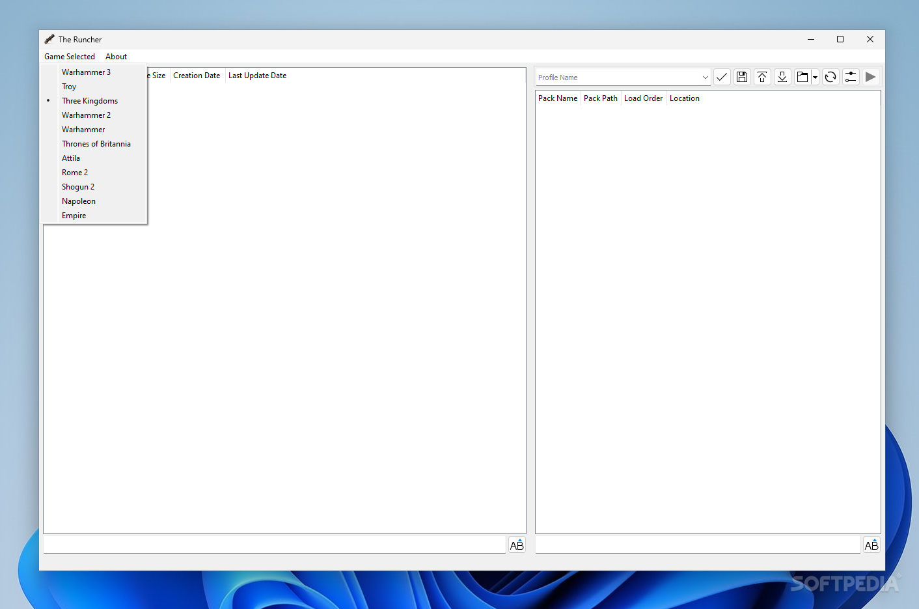Choose Empire from the game menu
Viewport: 919px width, 609px height.
tap(95, 216)
